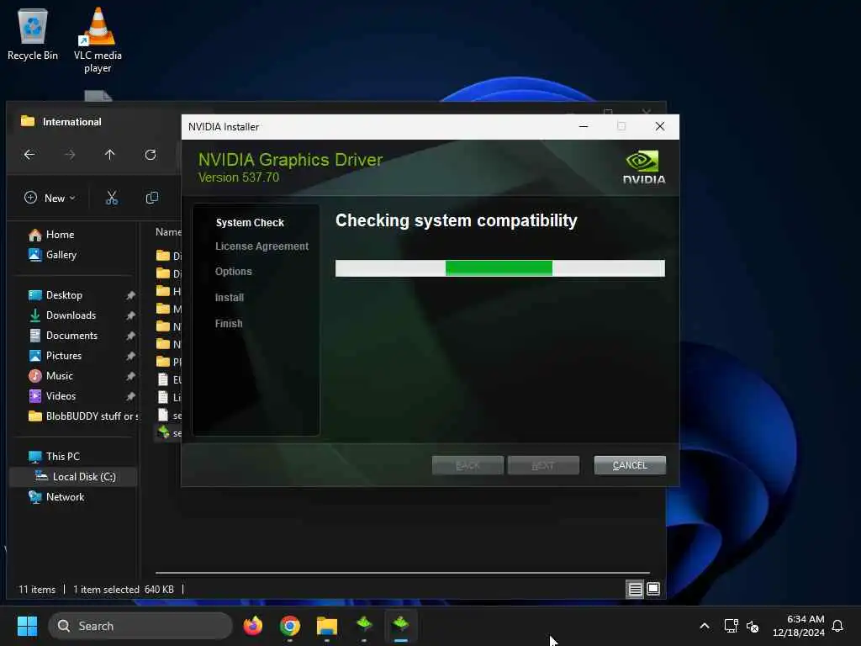Image resolution: width=861 pixels, height=646 pixels.
Task: Unpin Documents using its pin icon
Action: tap(130, 336)
